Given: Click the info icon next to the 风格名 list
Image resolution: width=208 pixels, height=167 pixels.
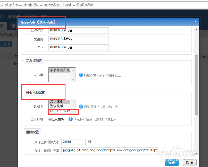Looking at the screenshot, I should tap(81, 106).
